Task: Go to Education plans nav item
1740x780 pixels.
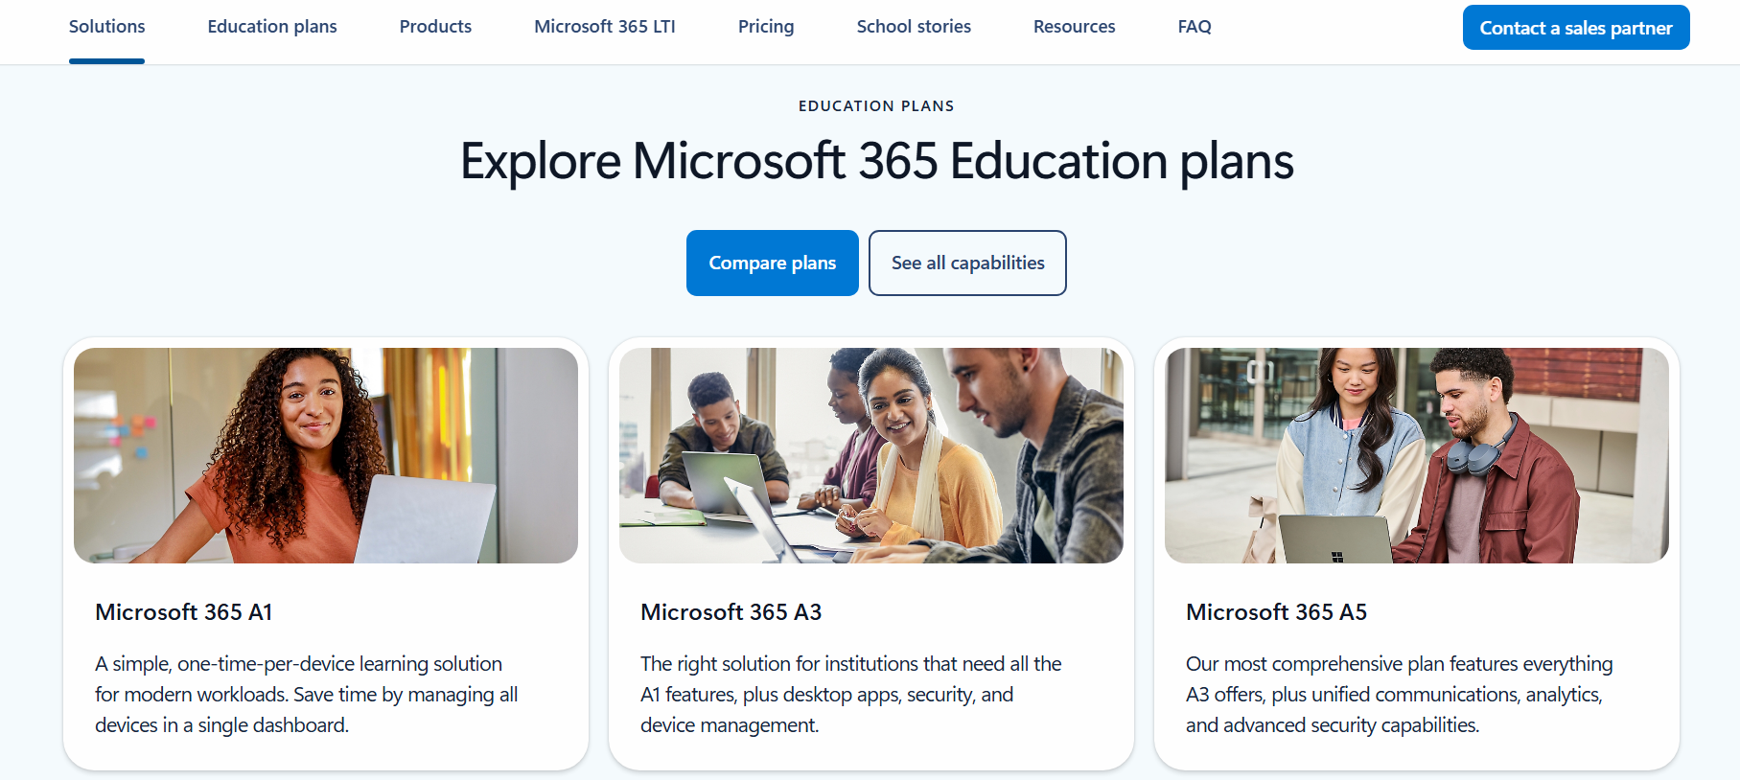Action: (272, 27)
